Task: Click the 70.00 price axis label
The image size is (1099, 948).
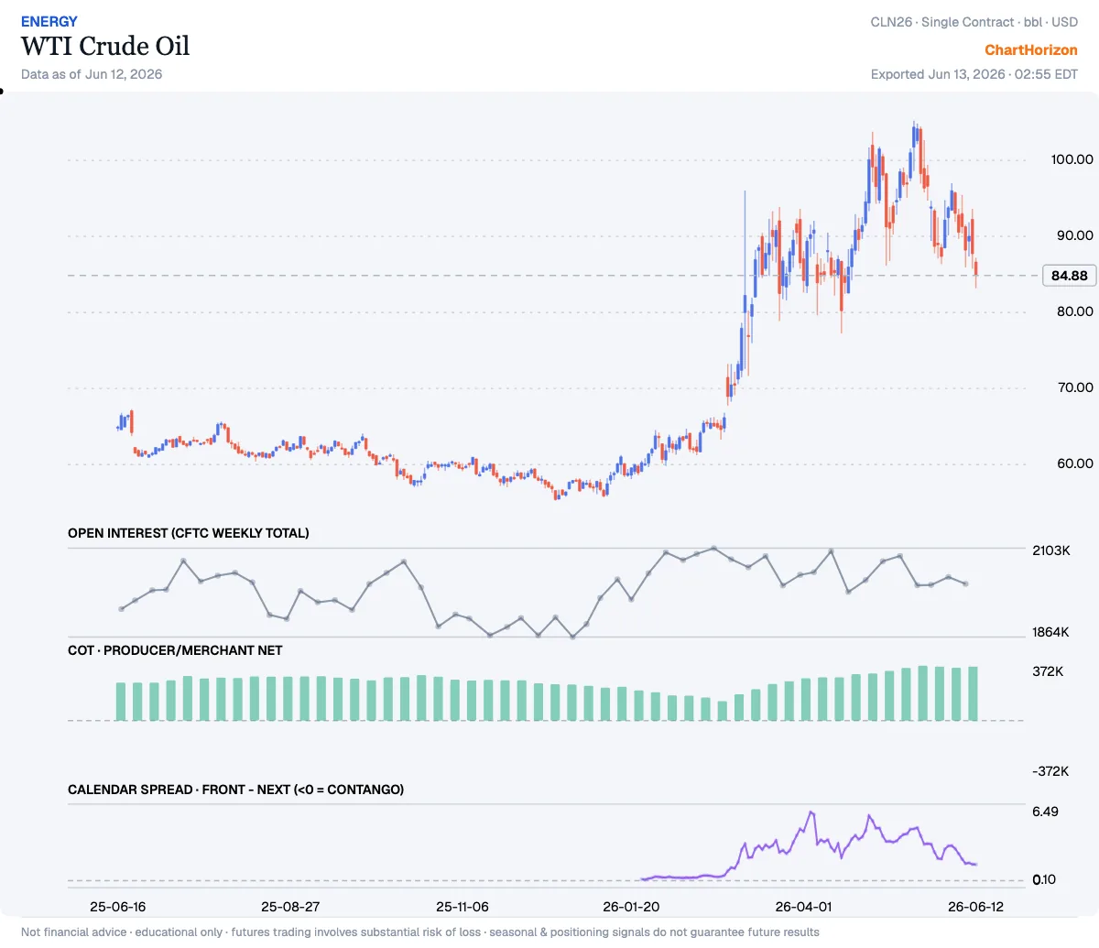Action: coord(1075,387)
